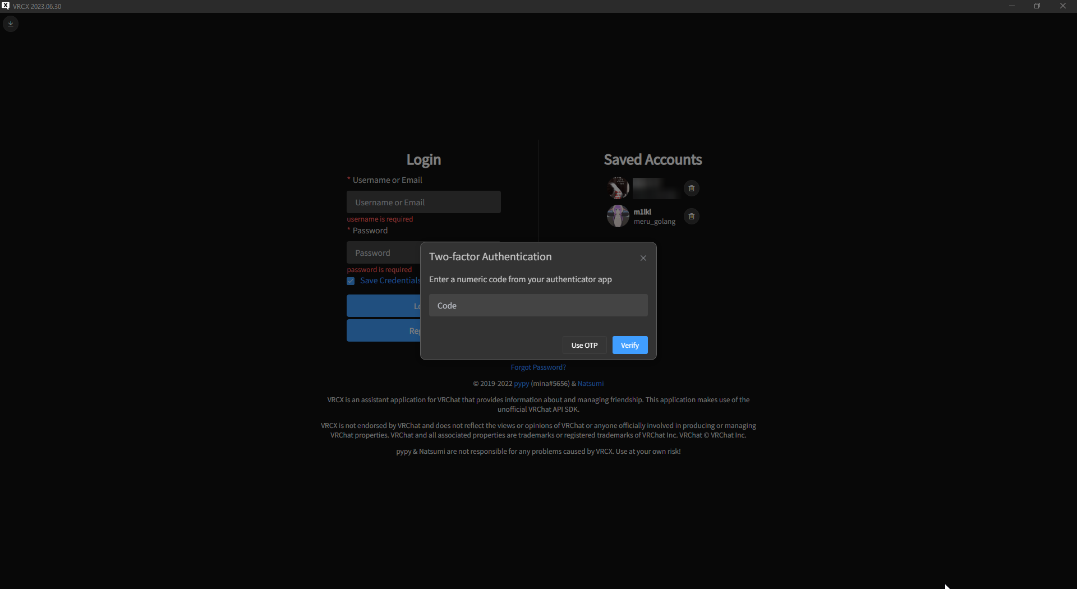1077x589 pixels.
Task: Uncheck the Save Credentials checkbox
Action: click(x=351, y=281)
